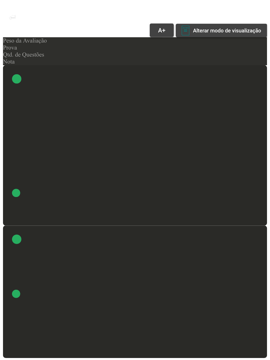
Task: Click the Nota label
Action: 9,62
